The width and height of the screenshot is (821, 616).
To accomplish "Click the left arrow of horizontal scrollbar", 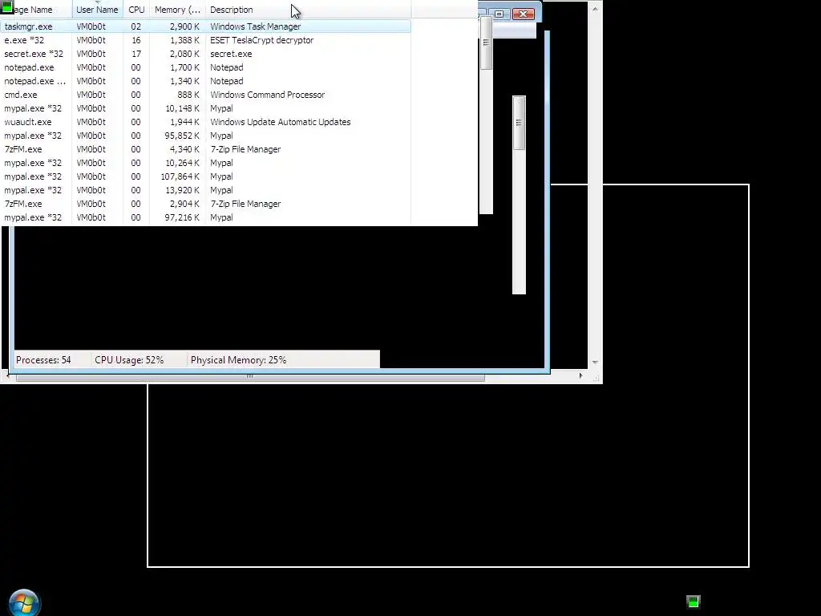I will tap(7, 376).
